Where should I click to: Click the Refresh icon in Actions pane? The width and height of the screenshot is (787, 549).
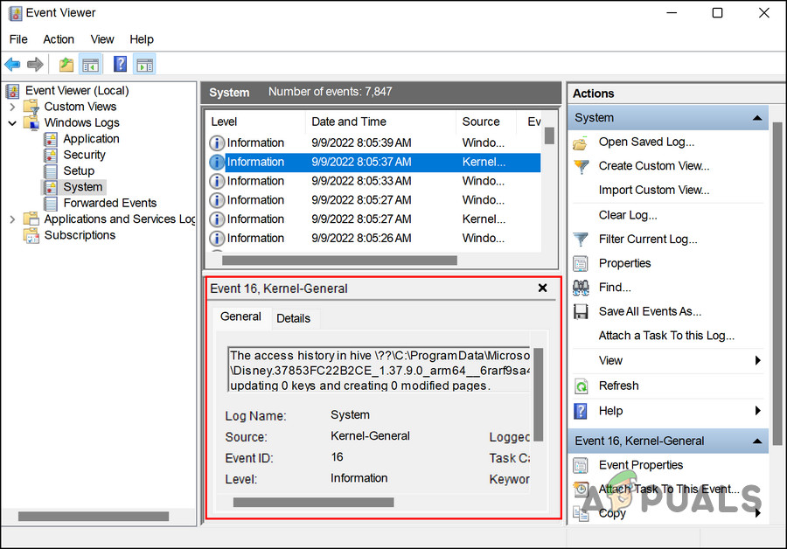[x=581, y=386]
